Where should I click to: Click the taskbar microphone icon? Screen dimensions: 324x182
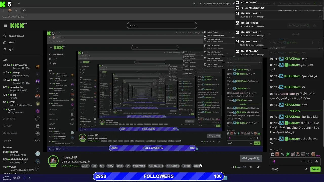pos(24,178)
